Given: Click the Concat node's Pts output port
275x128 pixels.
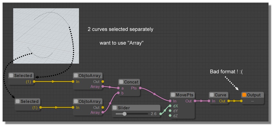Looking at the screenshot, I should coord(140,88).
